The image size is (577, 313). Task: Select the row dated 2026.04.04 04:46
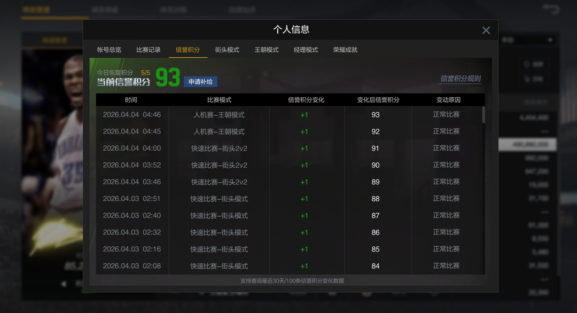[x=289, y=115]
